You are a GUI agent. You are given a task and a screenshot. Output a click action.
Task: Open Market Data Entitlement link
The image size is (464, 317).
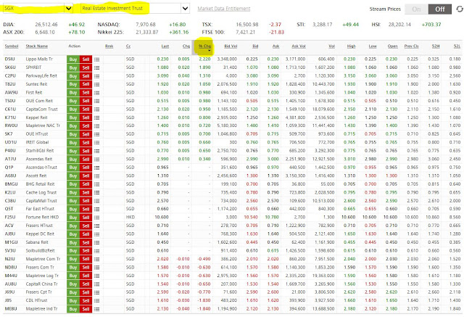(x=224, y=9)
